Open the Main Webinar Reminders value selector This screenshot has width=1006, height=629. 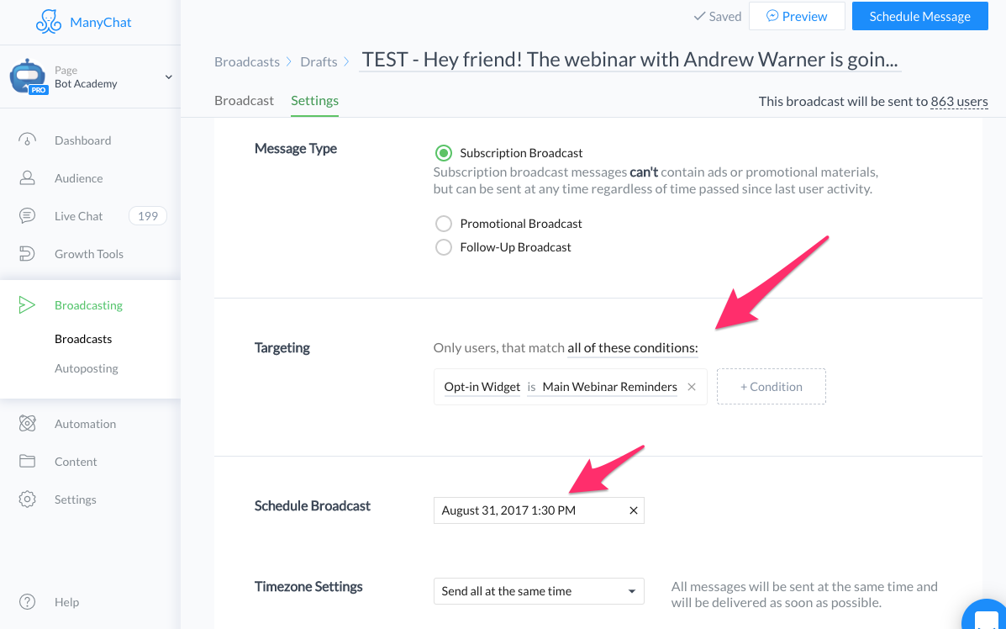click(x=609, y=387)
